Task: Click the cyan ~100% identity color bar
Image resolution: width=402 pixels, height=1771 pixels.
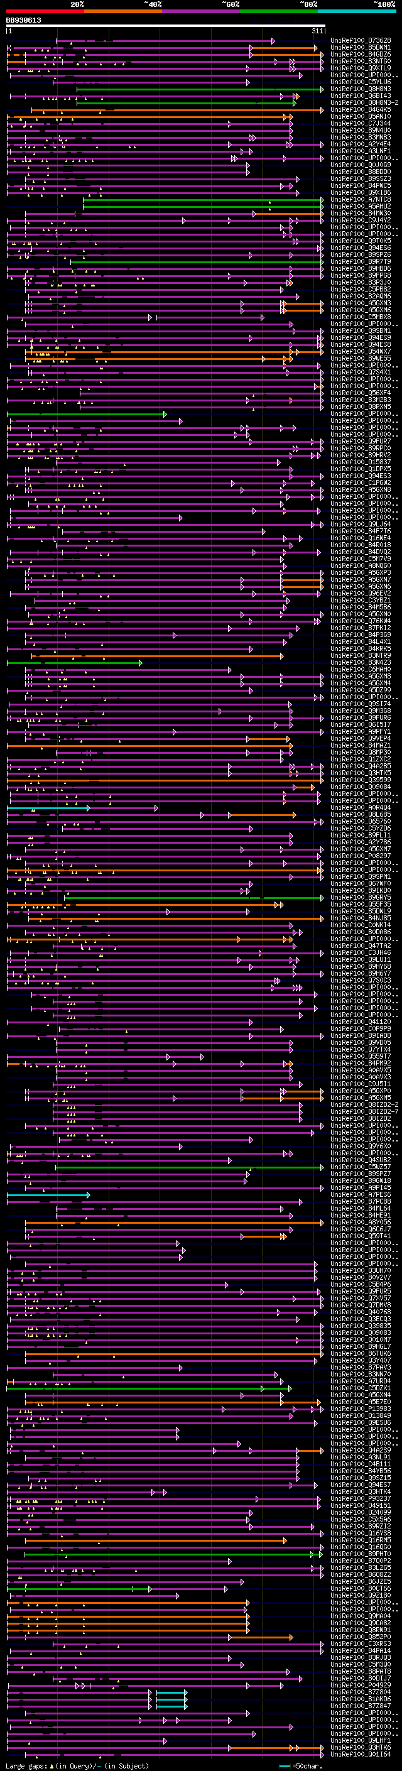Action: point(357,12)
